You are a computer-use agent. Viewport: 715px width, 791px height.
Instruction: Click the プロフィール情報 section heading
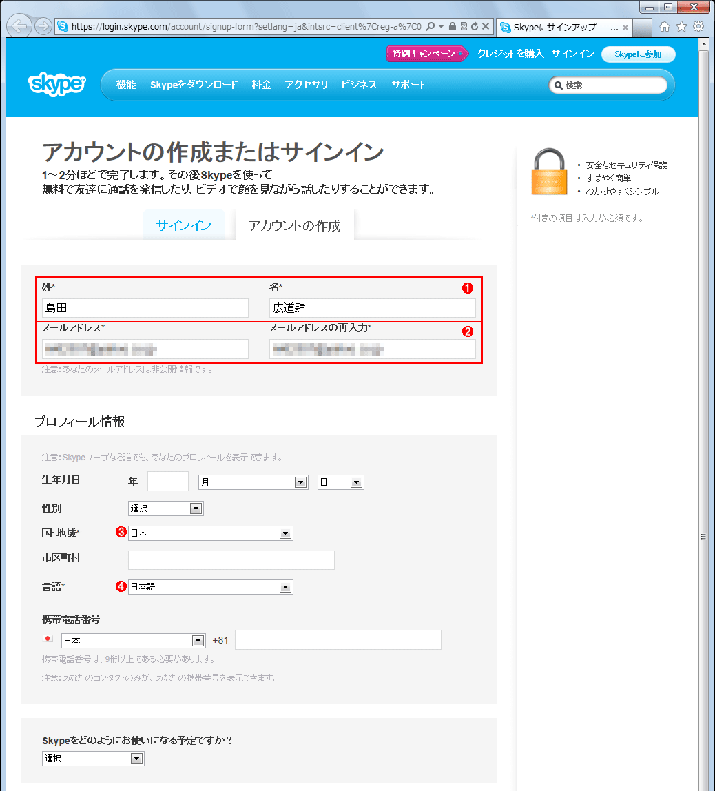[x=80, y=422]
